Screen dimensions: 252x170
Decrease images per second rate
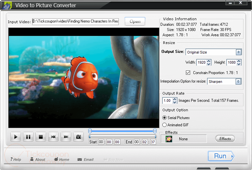point(174,102)
